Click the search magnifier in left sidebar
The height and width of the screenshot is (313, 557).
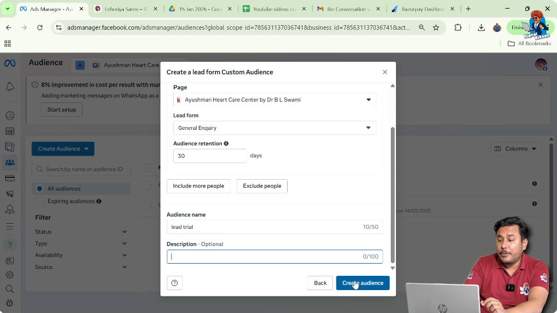[x=10, y=289]
